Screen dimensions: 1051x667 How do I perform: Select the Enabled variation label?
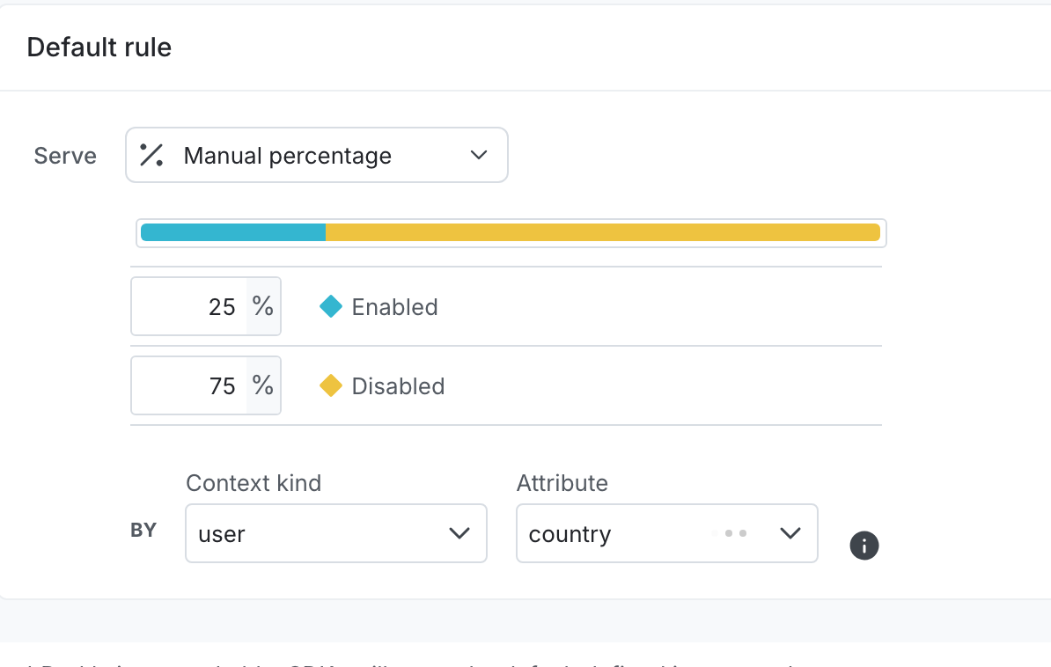394,307
